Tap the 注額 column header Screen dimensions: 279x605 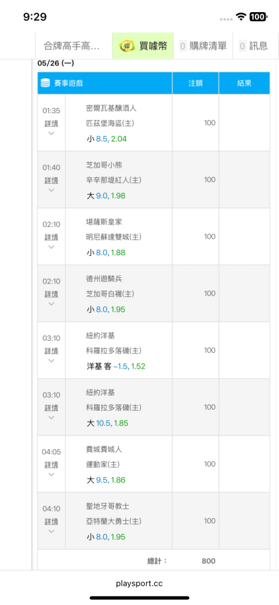click(x=196, y=83)
